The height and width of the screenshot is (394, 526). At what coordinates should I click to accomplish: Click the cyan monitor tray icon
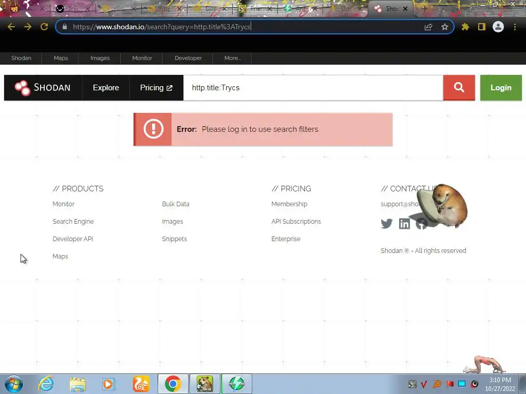(462, 384)
